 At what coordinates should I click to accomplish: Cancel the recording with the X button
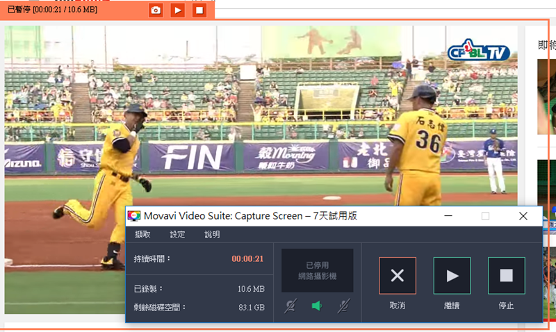click(x=398, y=275)
